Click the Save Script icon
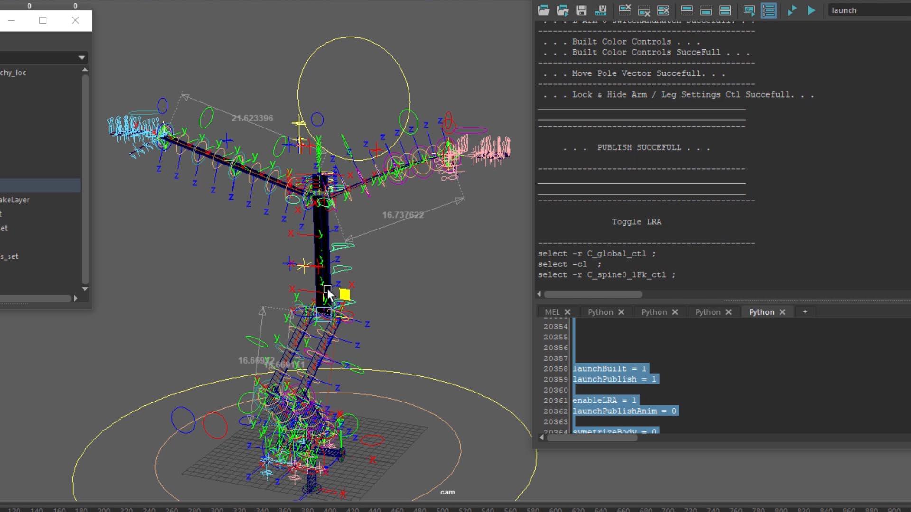The height and width of the screenshot is (512, 911). point(582,10)
